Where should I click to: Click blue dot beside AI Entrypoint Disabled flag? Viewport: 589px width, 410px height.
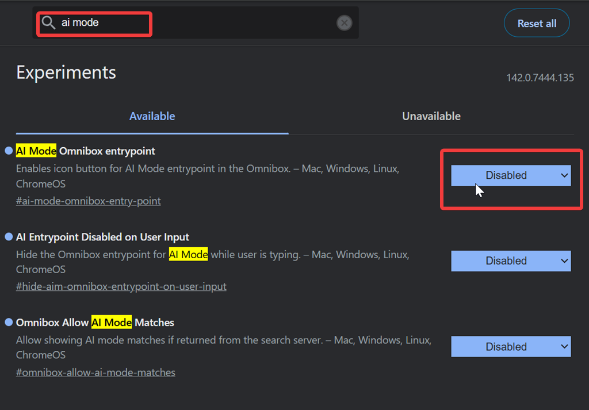9,237
